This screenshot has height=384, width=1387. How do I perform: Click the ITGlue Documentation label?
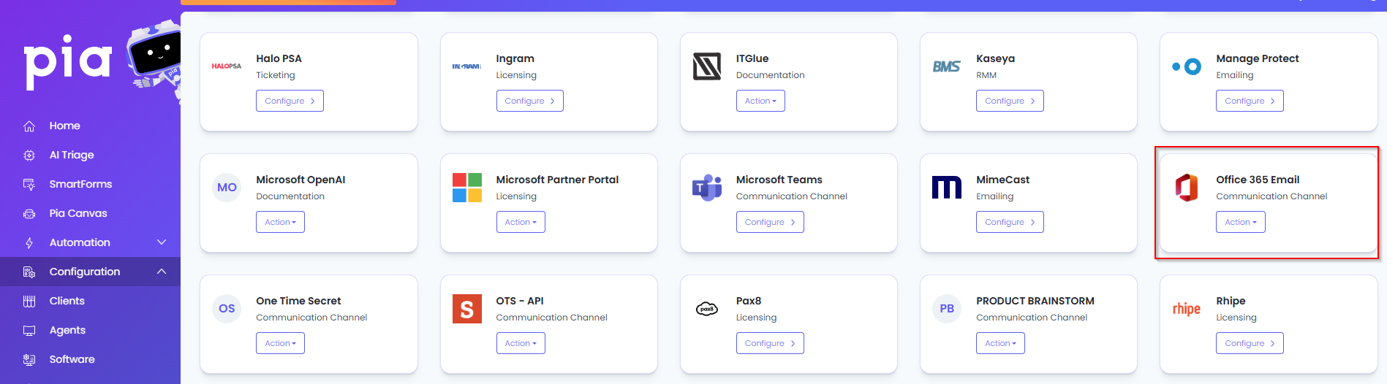pyautogui.click(x=770, y=75)
